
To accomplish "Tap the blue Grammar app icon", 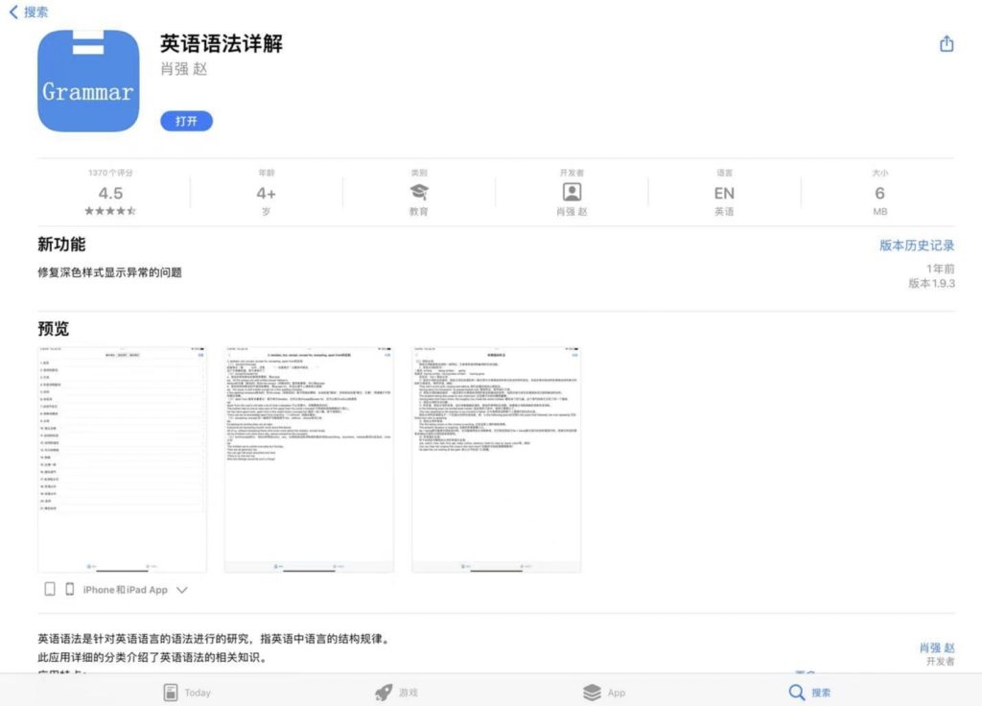I will (x=88, y=81).
